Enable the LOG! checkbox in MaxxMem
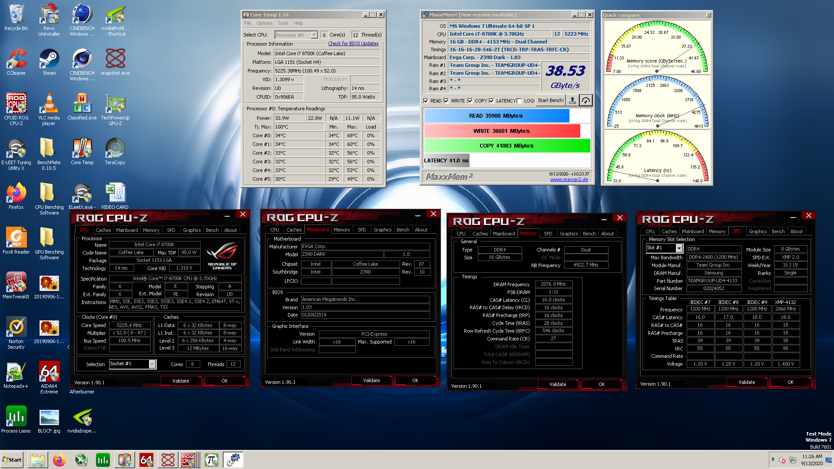834x469 pixels. pyautogui.click(x=519, y=101)
